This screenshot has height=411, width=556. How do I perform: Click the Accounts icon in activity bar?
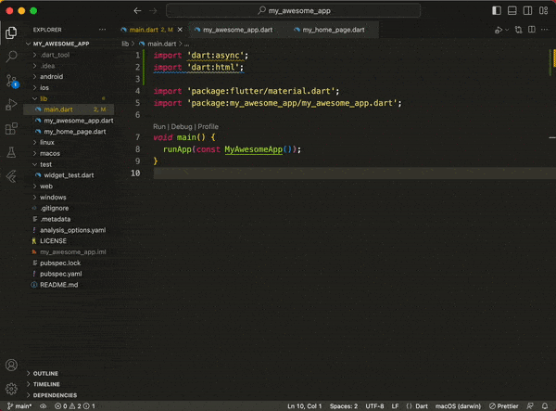[11, 366]
